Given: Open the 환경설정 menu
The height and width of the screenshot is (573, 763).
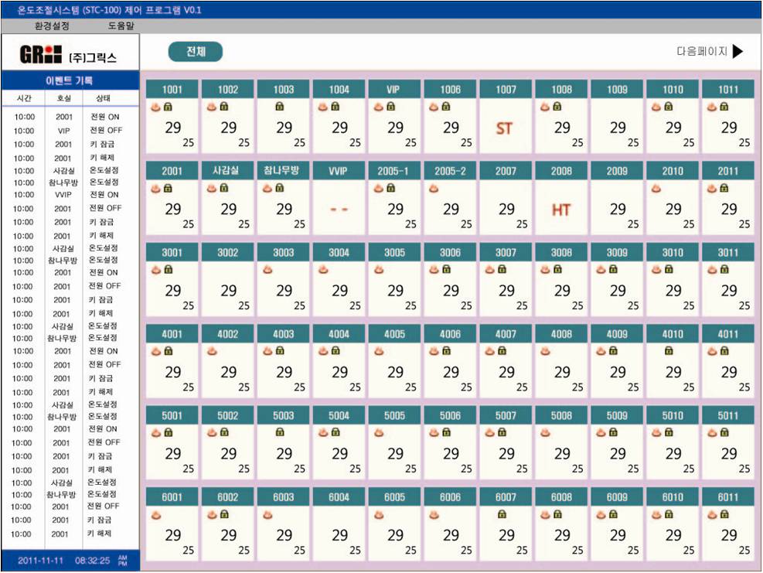Looking at the screenshot, I should tap(53, 26).
